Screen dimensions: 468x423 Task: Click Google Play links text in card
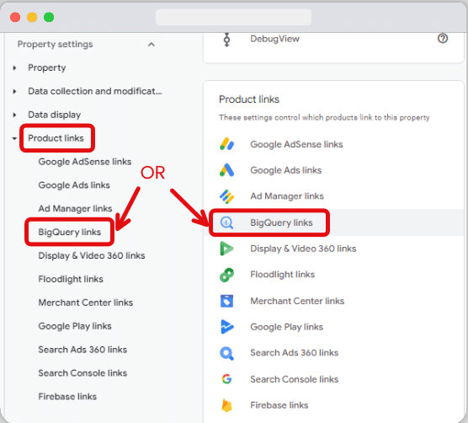[x=286, y=327]
